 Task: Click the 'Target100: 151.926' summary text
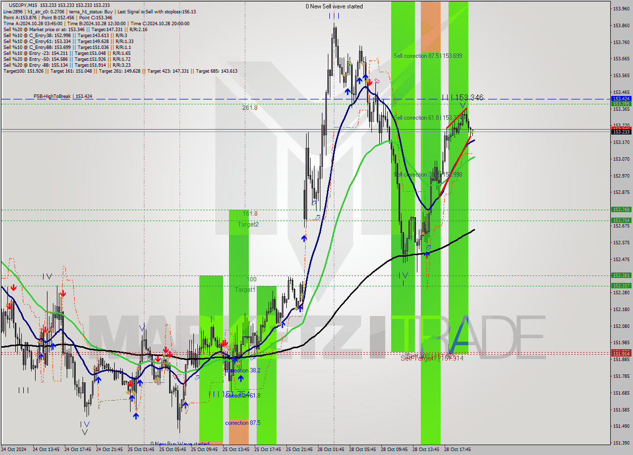(23, 71)
